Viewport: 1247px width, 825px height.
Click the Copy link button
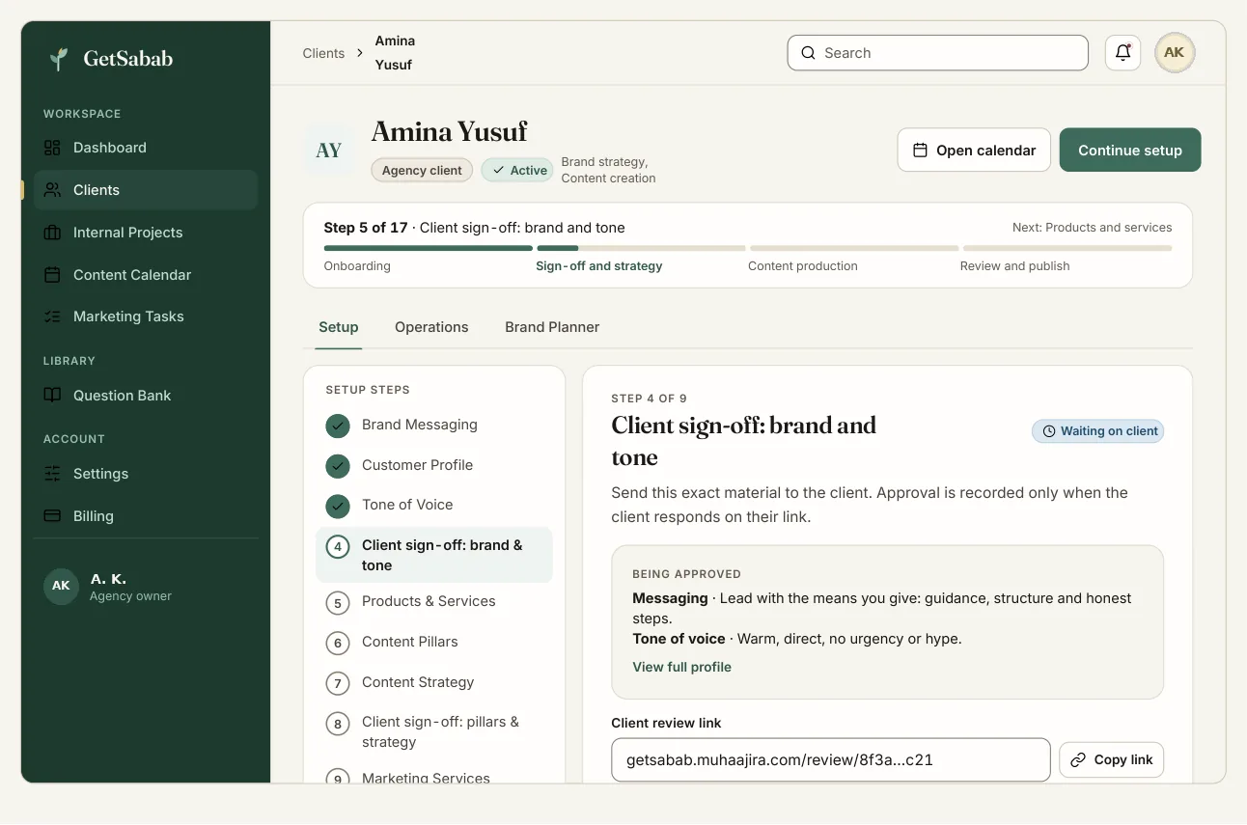tap(1112, 760)
